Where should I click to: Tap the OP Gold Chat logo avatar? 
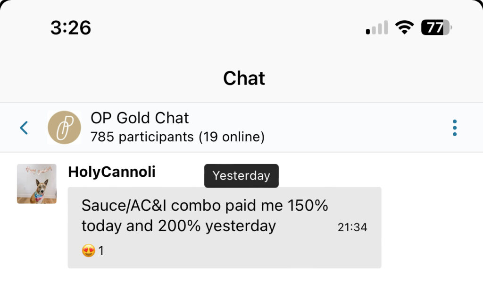(64, 128)
